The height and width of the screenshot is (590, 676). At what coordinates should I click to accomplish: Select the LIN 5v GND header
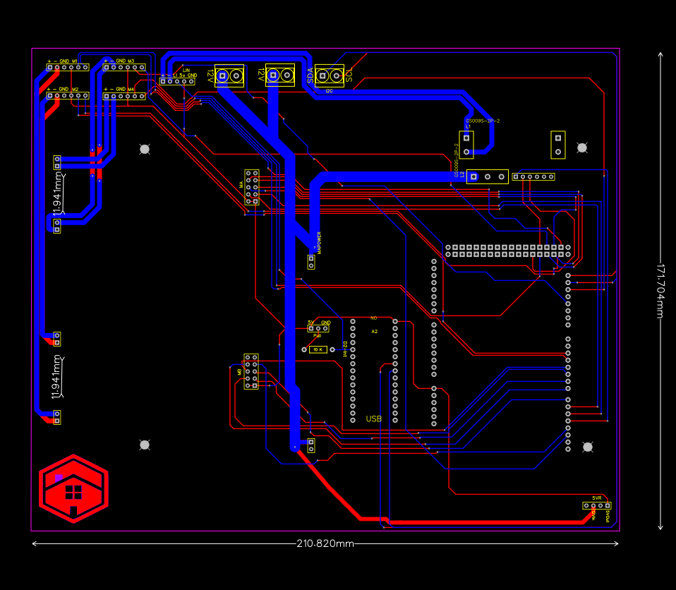click(177, 81)
